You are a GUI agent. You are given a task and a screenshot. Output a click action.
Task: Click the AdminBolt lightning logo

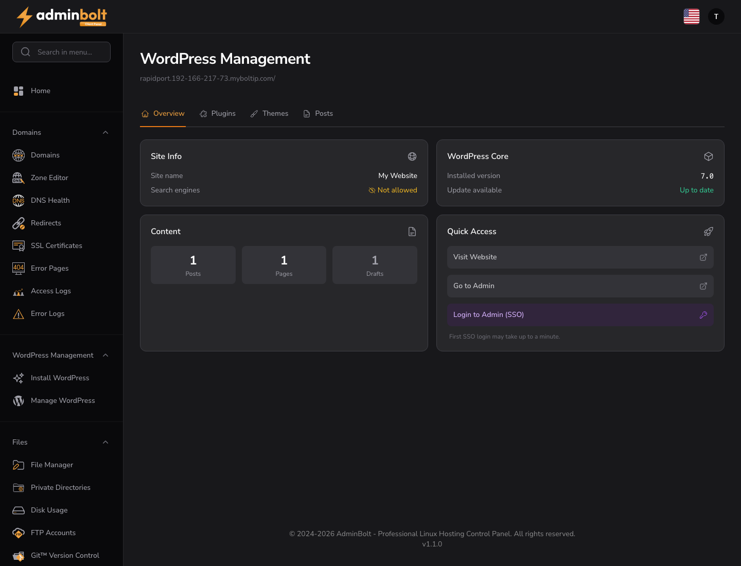coord(62,16)
